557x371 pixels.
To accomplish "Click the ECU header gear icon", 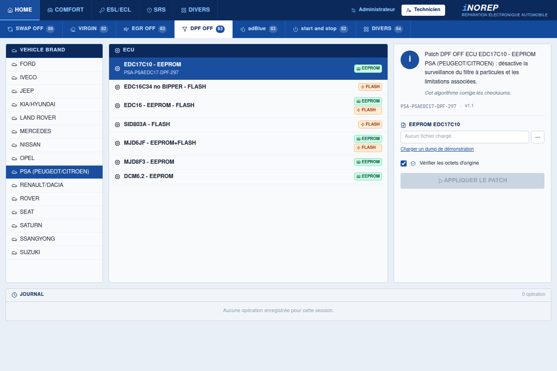I will click(117, 50).
